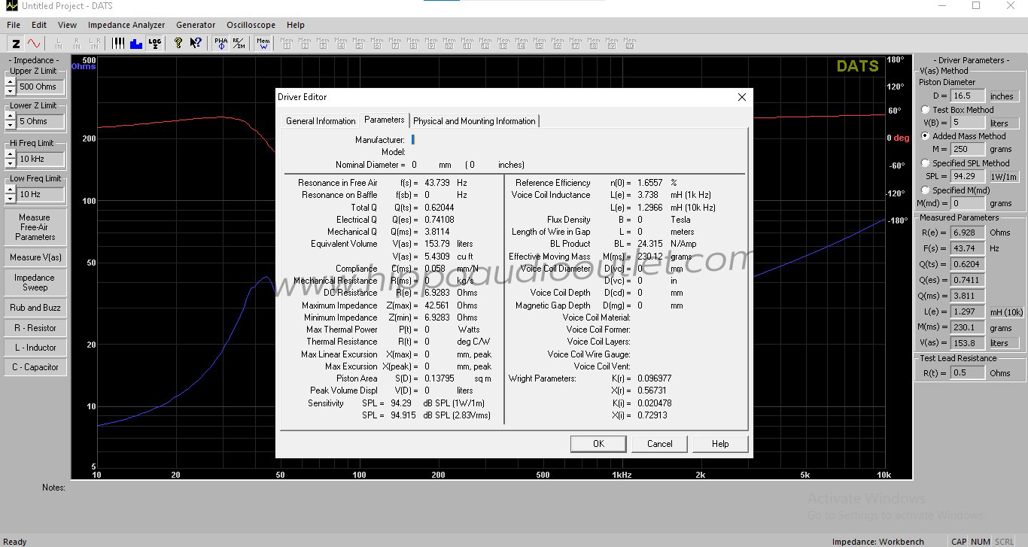Select the Specified SPL Method radio button

[926, 163]
